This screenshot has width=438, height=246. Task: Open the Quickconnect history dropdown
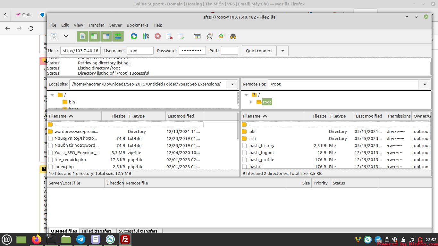click(282, 51)
